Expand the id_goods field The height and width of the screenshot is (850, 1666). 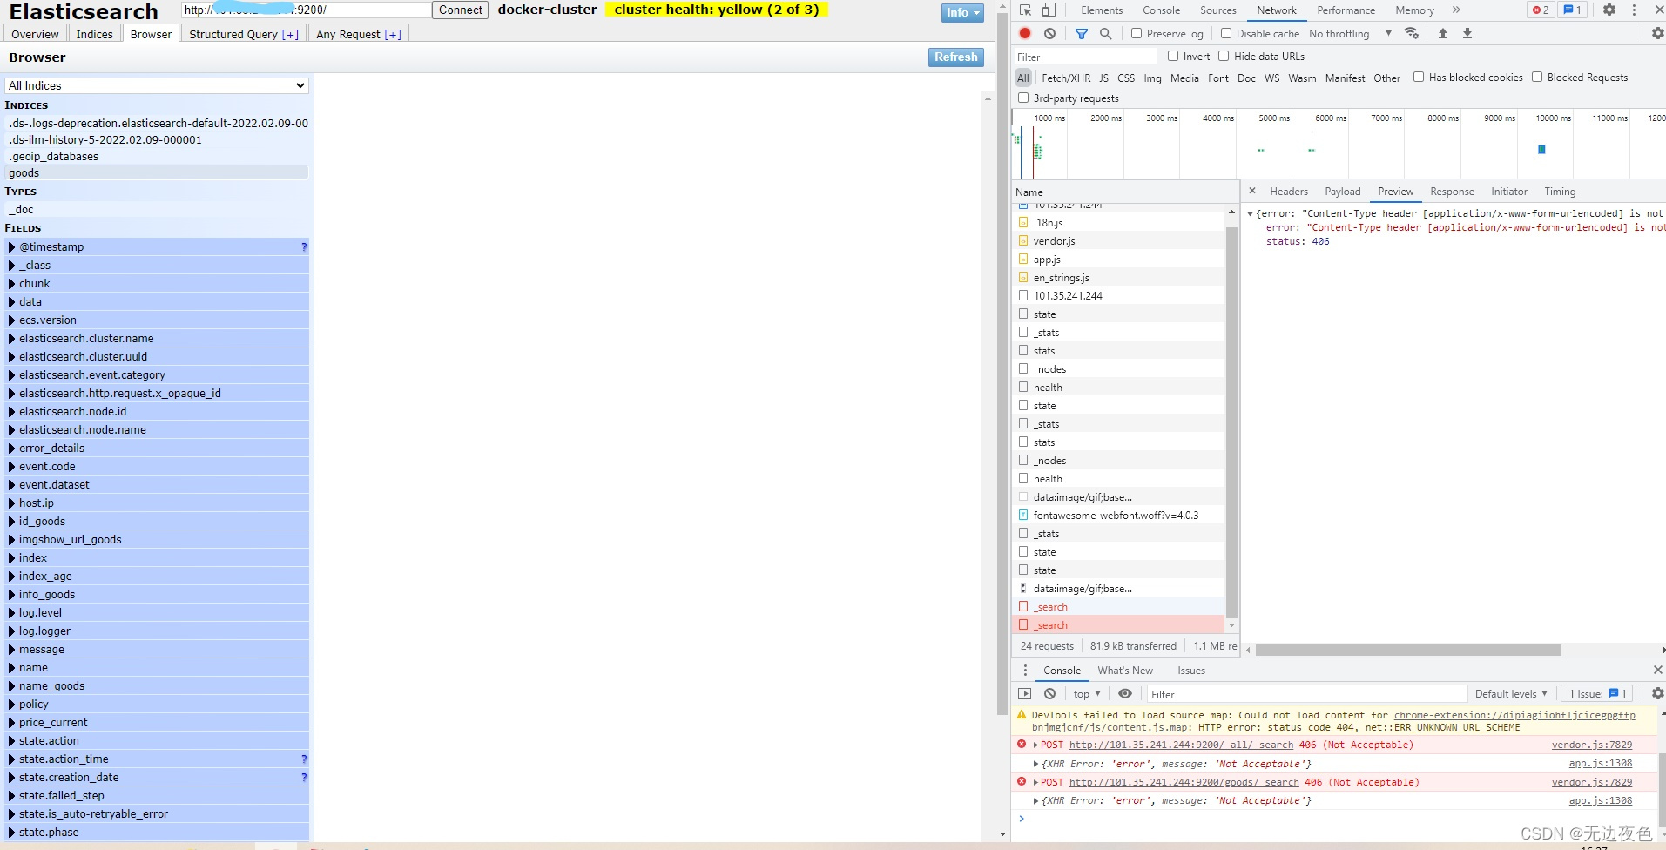pos(12,521)
